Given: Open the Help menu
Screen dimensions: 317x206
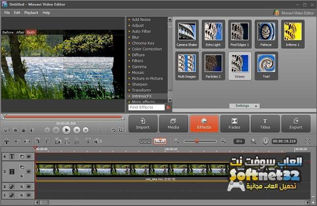Looking at the screenshot, I should pos(46,13).
